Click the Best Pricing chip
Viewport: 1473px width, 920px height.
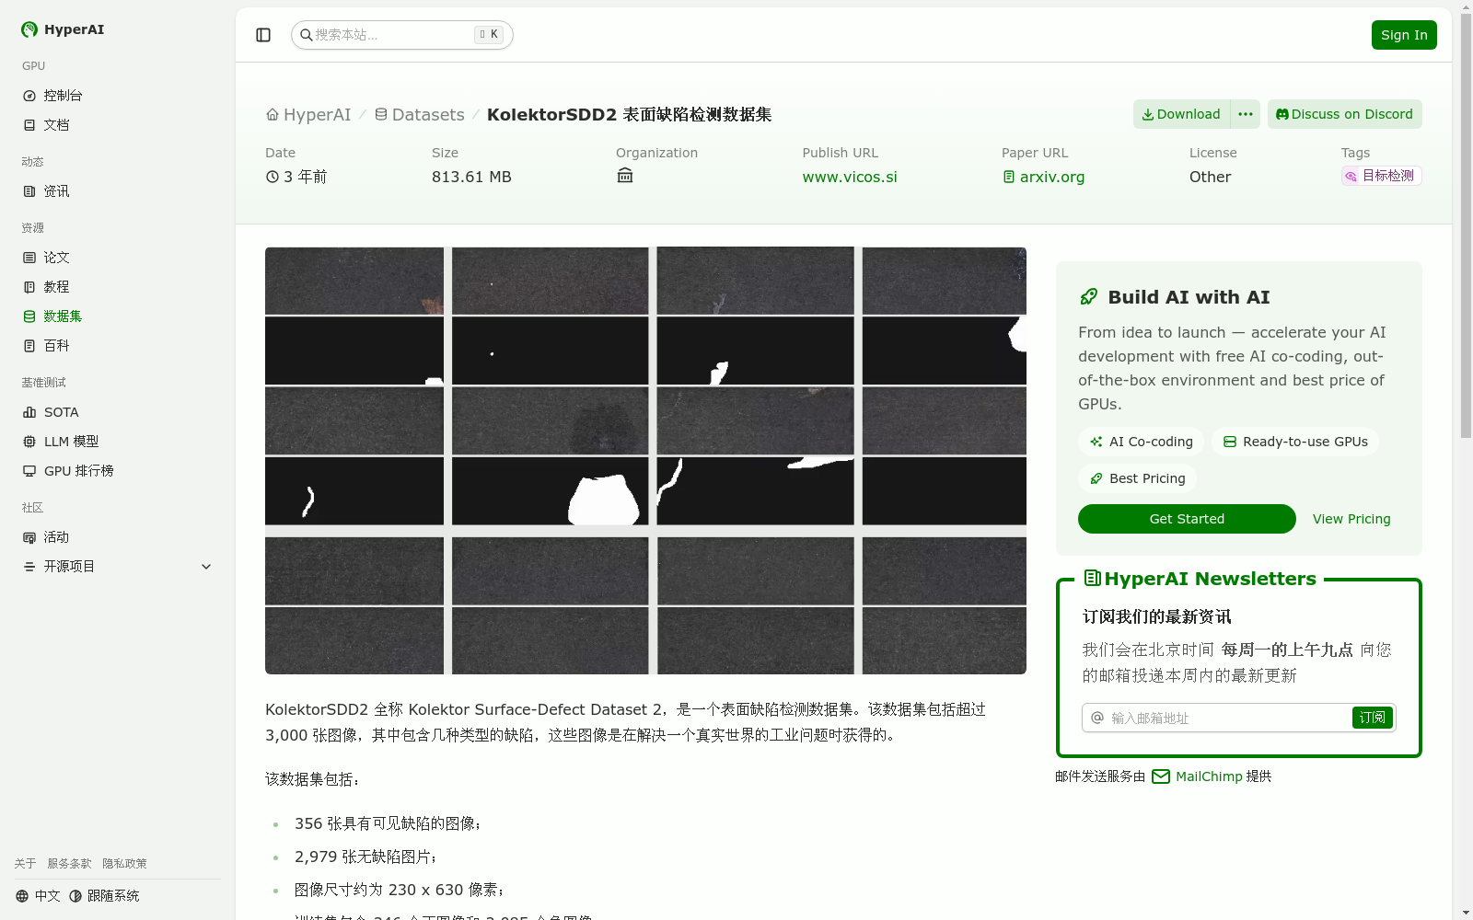(1137, 478)
